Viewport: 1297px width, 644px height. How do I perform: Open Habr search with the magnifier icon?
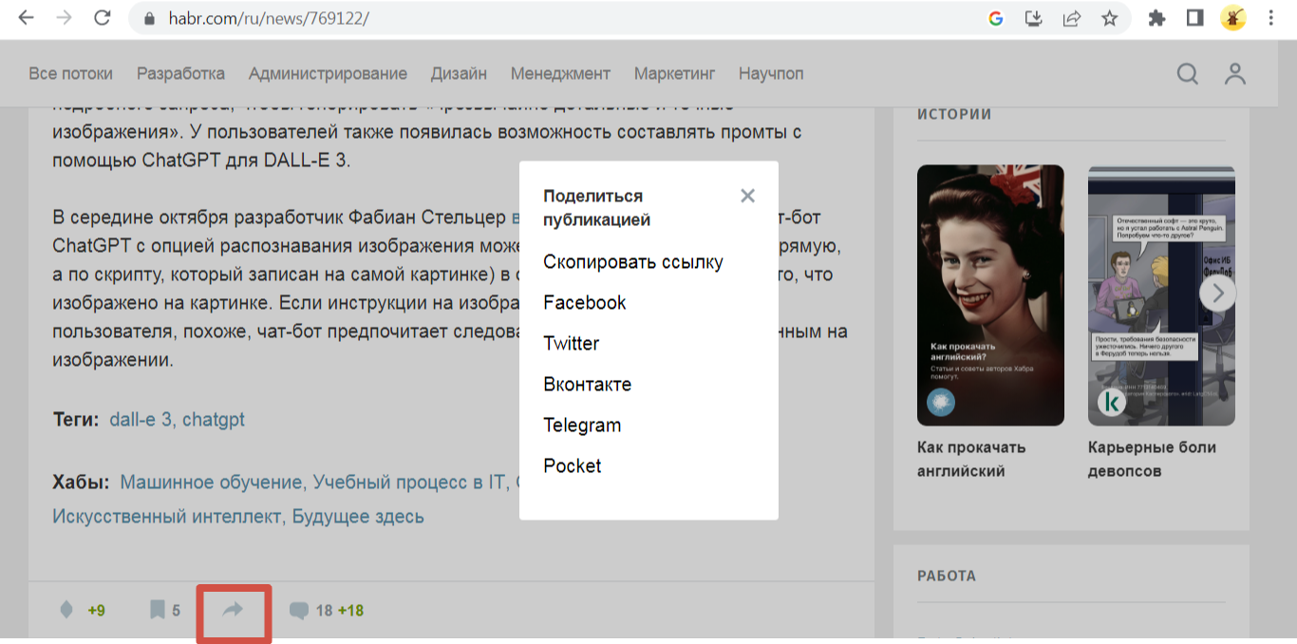1188,74
